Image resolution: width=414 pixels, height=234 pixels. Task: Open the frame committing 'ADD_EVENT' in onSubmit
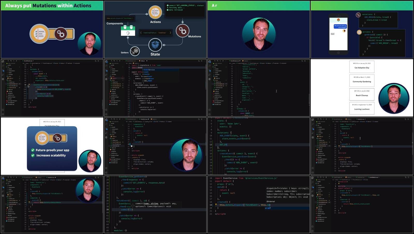52,88
